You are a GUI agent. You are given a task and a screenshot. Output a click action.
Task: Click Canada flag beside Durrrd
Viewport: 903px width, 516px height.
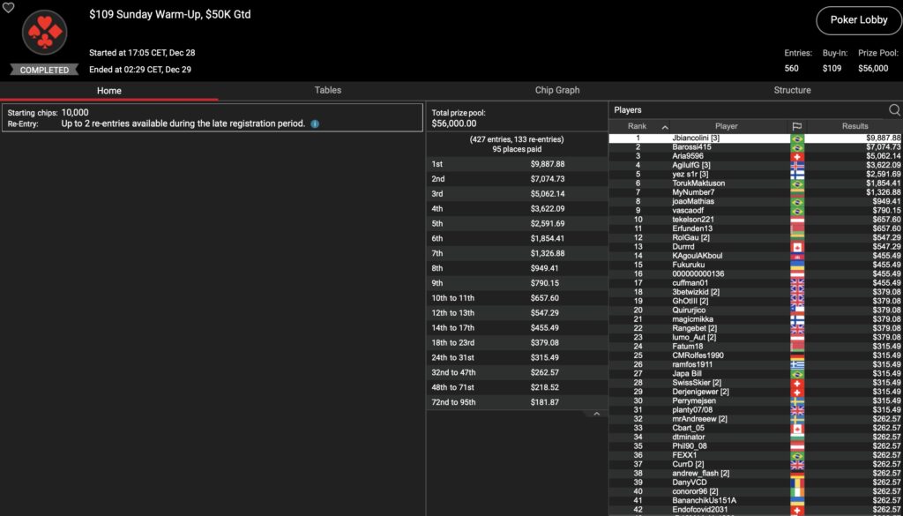[x=797, y=247]
